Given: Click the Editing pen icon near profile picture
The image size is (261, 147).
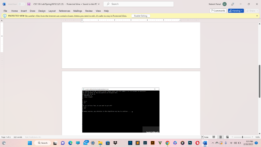Looking at the screenshot, I should [x=233, y=4].
